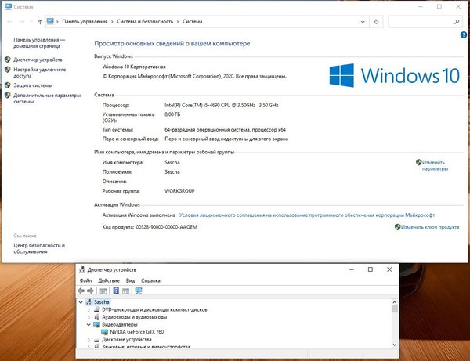Image resolution: width=470 pixels, height=361 pixels.
Task: Select the NVIDIA GeForce GTX 760 device
Action: [136, 332]
